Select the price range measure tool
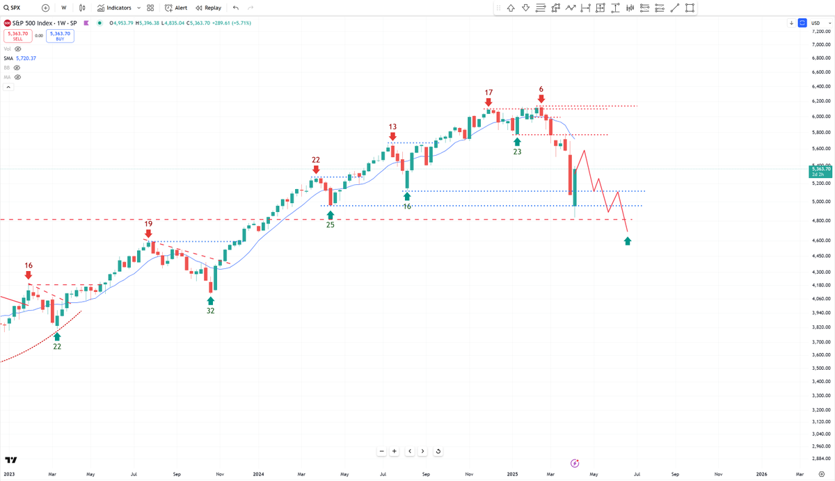The width and height of the screenshot is (835, 481). tap(615, 8)
